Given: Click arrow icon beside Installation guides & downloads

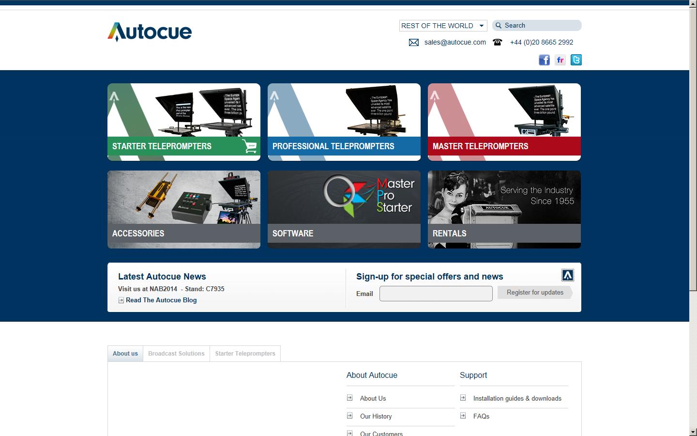Looking at the screenshot, I should pyautogui.click(x=463, y=398).
